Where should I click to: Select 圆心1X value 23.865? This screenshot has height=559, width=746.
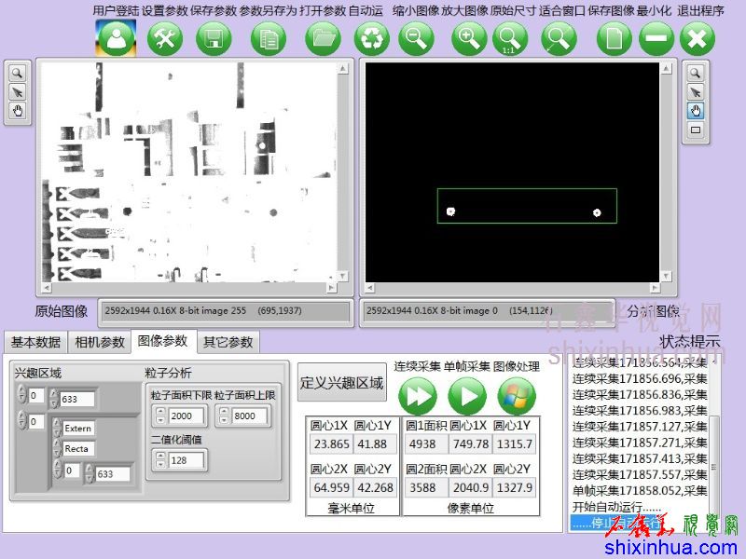332,444
